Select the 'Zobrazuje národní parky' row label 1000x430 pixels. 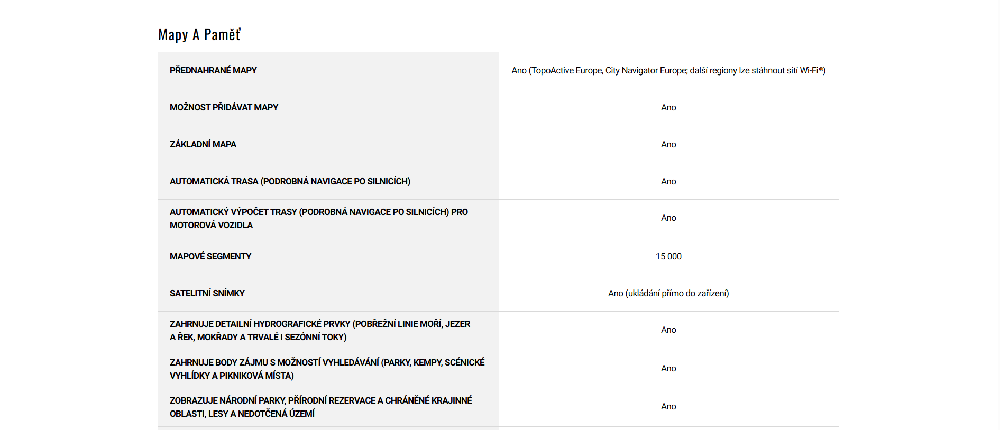pyautogui.click(x=320, y=407)
